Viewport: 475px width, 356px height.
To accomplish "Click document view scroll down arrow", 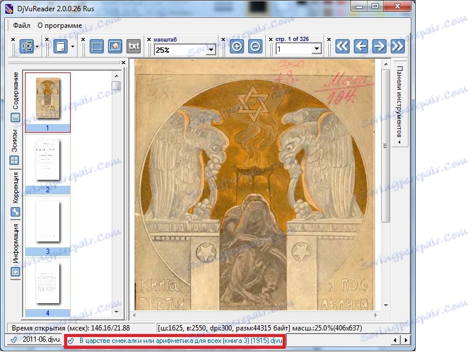I will tap(385, 305).
